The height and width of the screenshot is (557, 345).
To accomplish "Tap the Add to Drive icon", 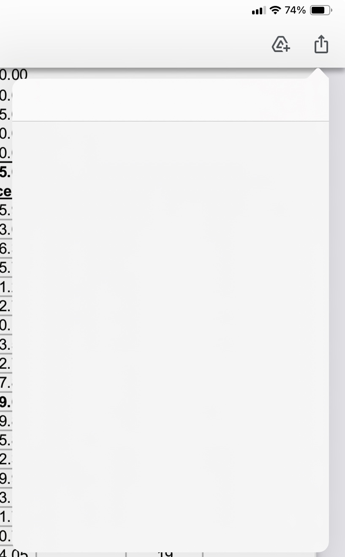I will [x=281, y=44].
